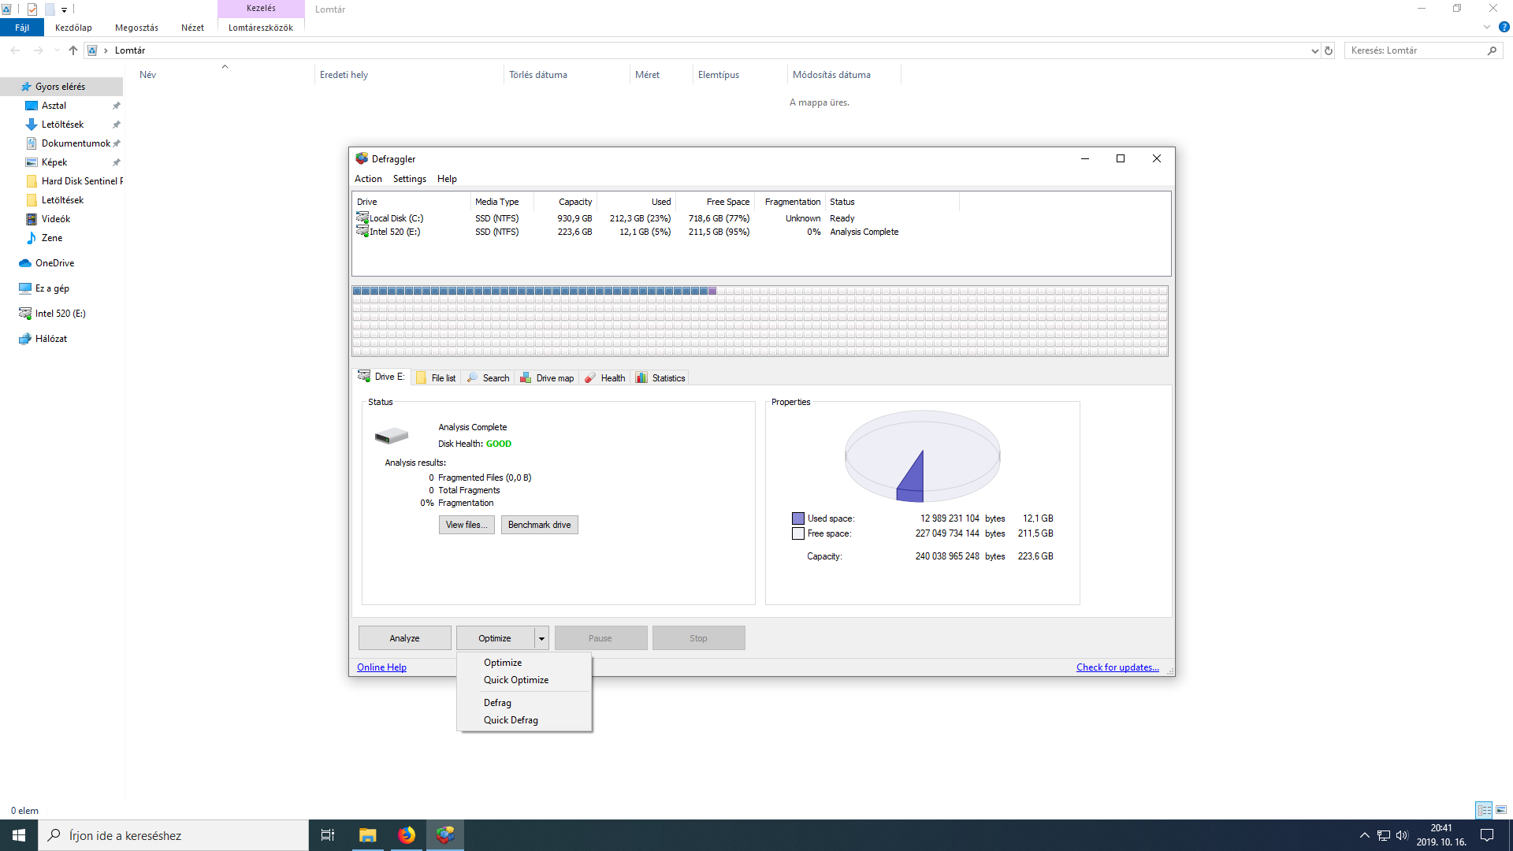This screenshot has width=1513, height=851.
Task: Open Képek folder in sidebar
Action: tap(54, 162)
